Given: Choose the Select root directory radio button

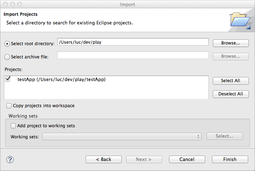Looking at the screenshot, I should [x=7, y=43].
